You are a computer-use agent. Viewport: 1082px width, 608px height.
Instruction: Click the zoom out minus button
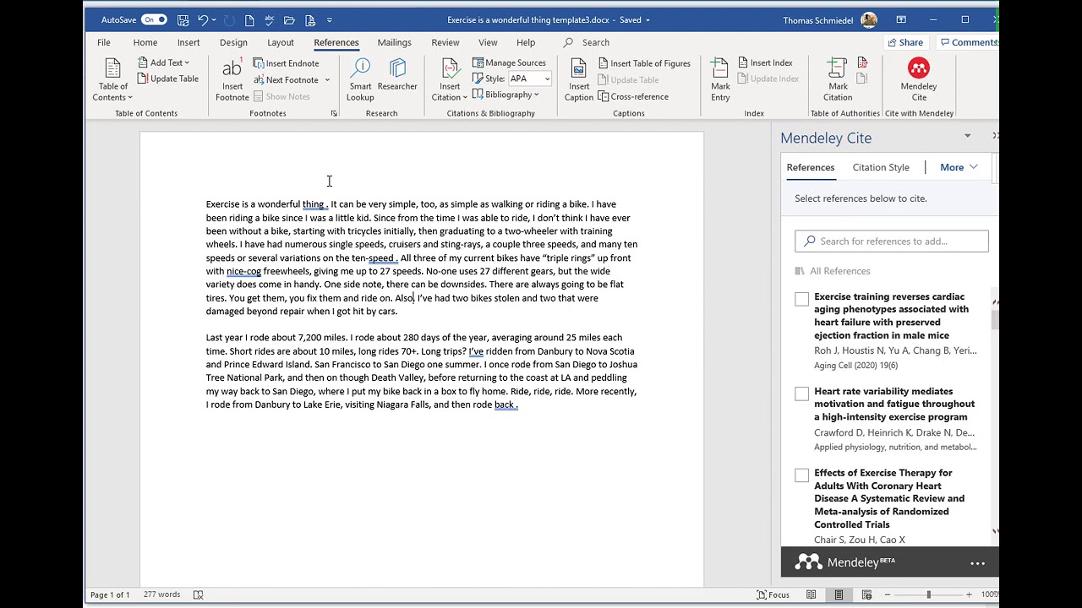pos(888,594)
